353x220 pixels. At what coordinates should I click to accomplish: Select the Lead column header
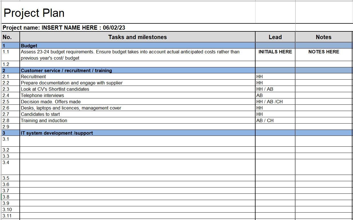pyautogui.click(x=275, y=37)
